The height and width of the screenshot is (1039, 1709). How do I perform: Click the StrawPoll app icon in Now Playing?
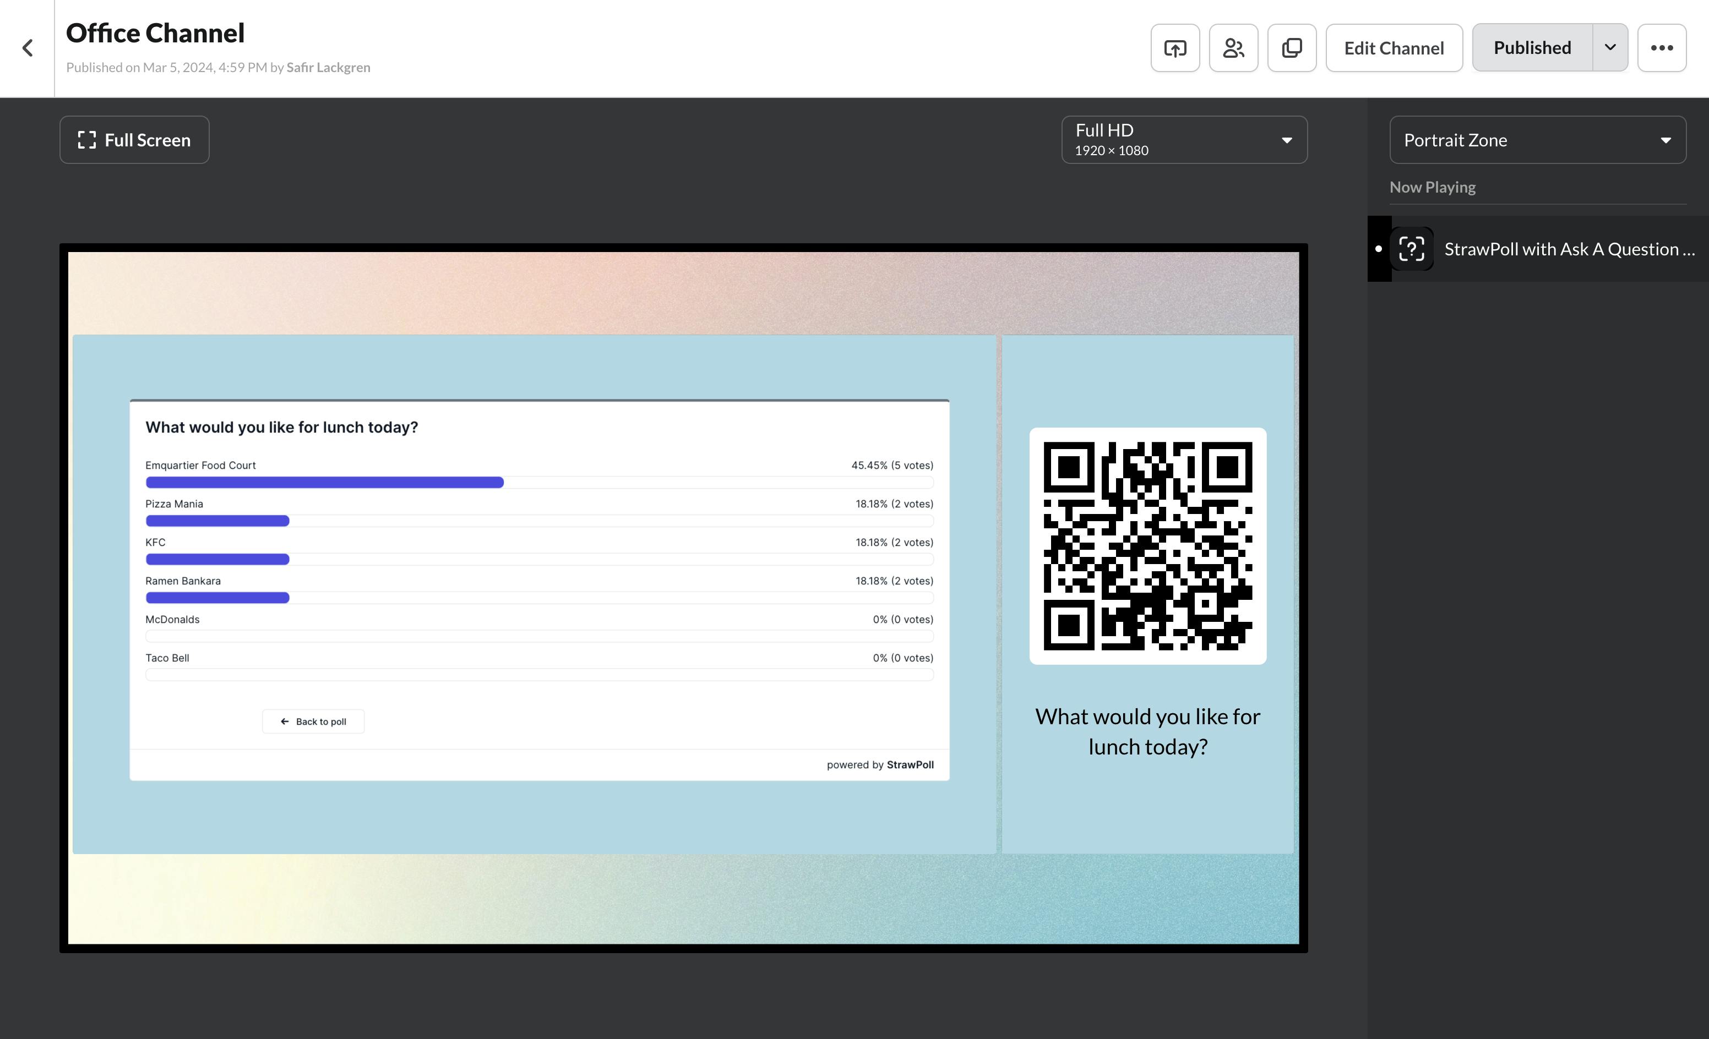[1412, 248]
